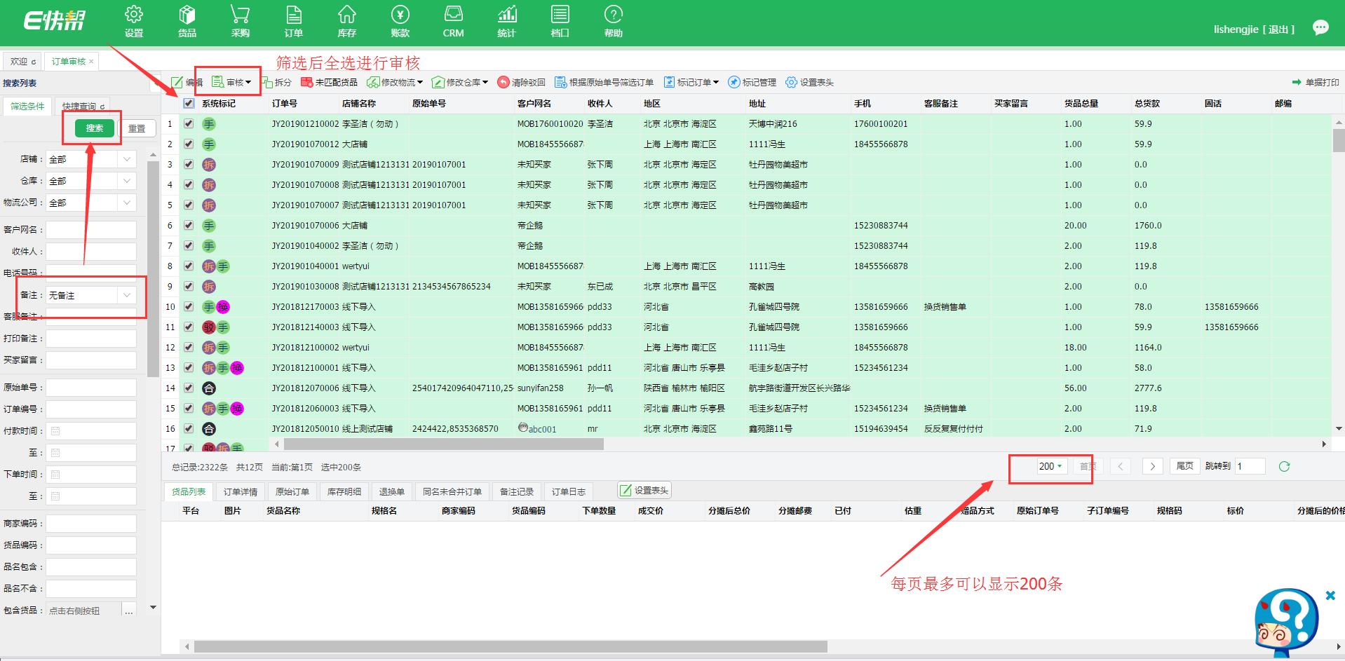The image size is (1345, 661).
Task: Open the 修改物流 dropdown
Action: pyautogui.click(x=395, y=82)
